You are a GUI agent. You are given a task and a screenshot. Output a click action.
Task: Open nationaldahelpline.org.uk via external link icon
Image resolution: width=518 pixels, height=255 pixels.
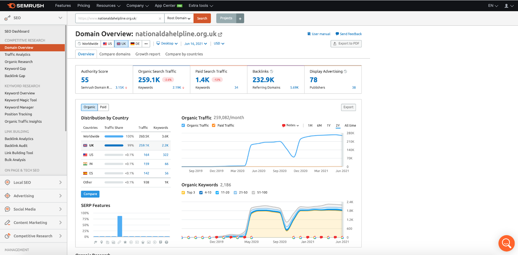pos(220,34)
